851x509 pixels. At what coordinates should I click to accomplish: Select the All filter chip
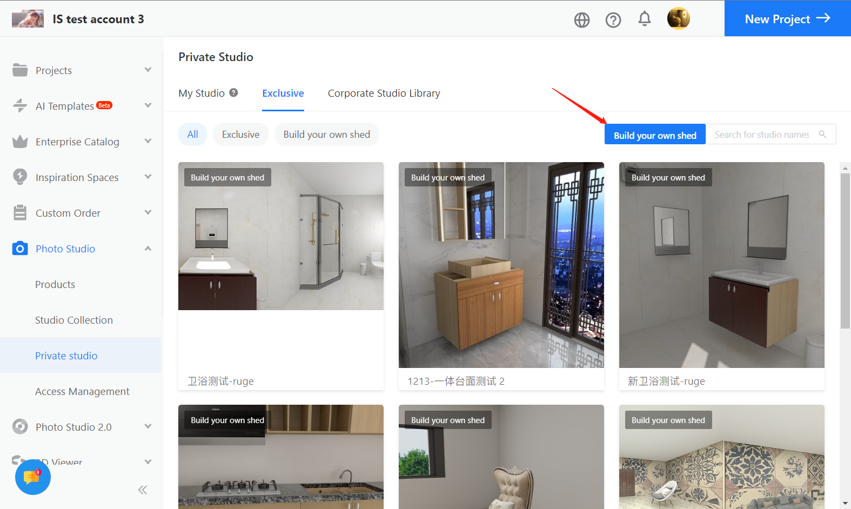pos(192,135)
